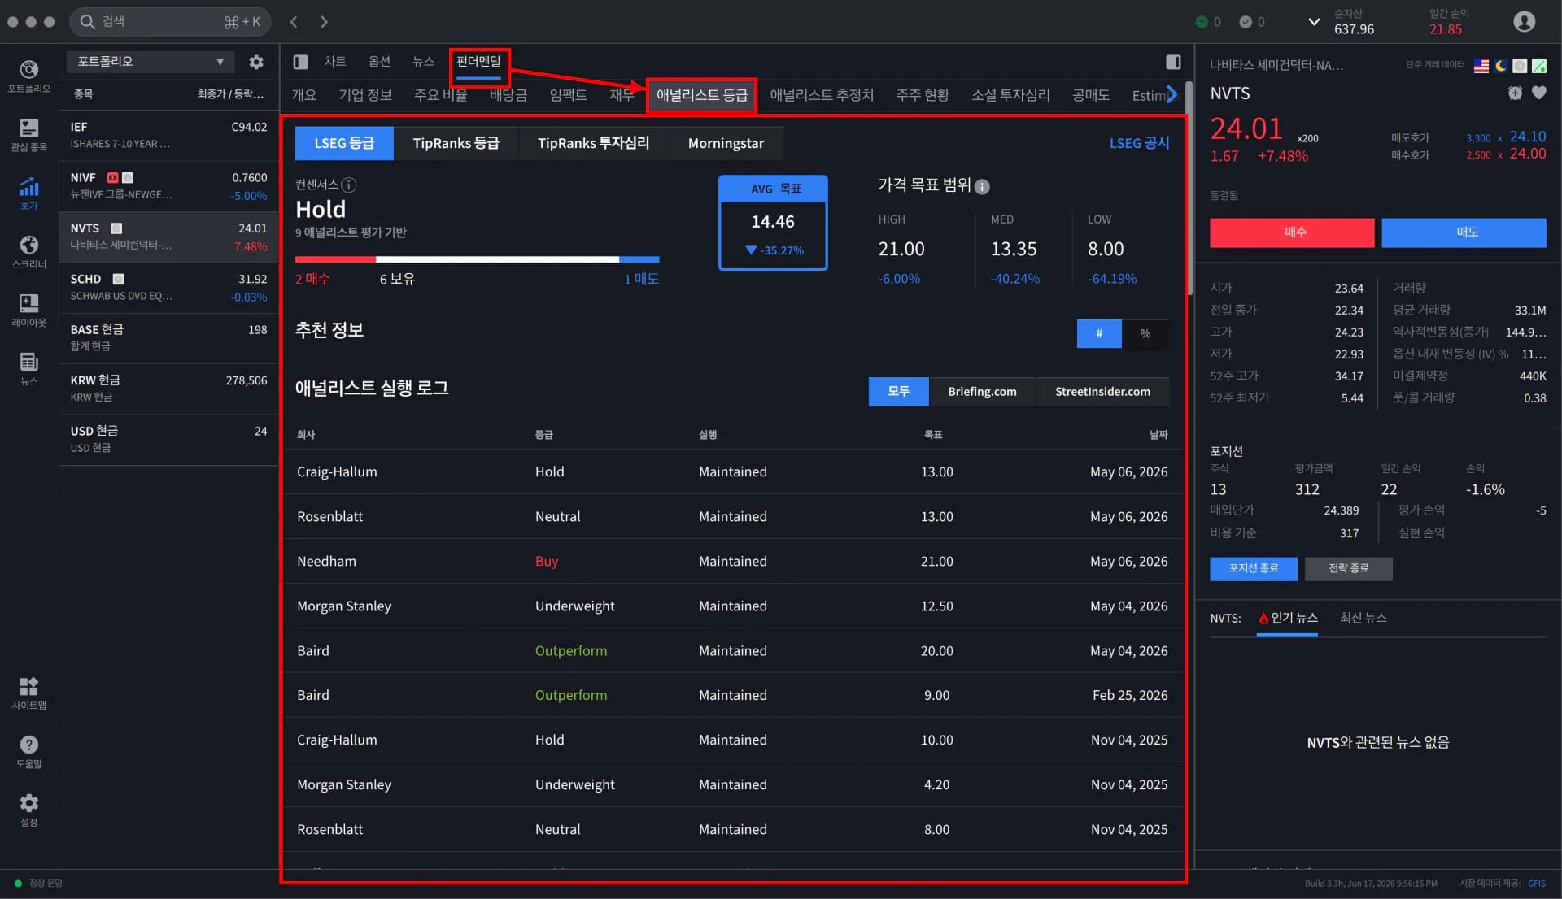The image size is (1562, 899).
Task: Switch 추천 정보 to percent (%) view
Action: [x=1145, y=333]
